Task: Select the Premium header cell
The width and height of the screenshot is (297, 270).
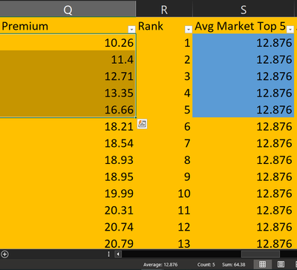Action: [x=68, y=25]
